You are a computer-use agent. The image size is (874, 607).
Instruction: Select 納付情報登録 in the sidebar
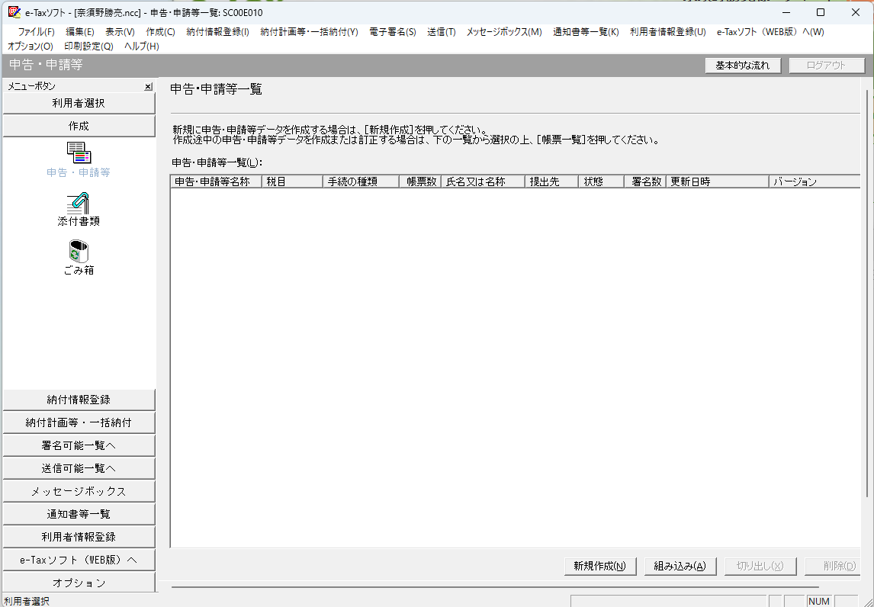click(79, 400)
